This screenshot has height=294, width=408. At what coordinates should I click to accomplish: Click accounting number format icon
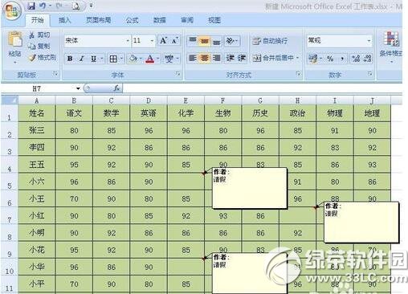click(x=312, y=59)
